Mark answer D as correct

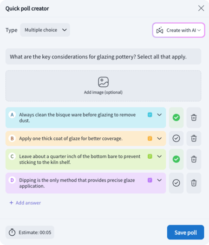tap(176, 183)
